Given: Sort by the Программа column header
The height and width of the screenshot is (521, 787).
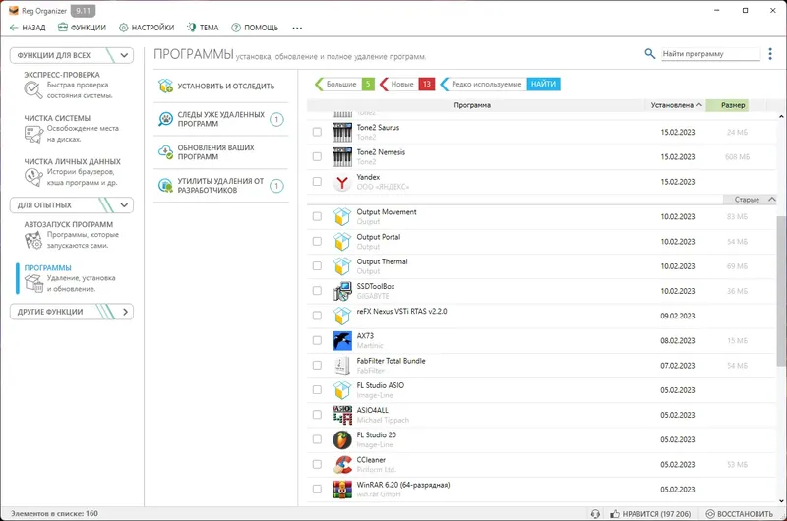Looking at the screenshot, I should click(472, 105).
